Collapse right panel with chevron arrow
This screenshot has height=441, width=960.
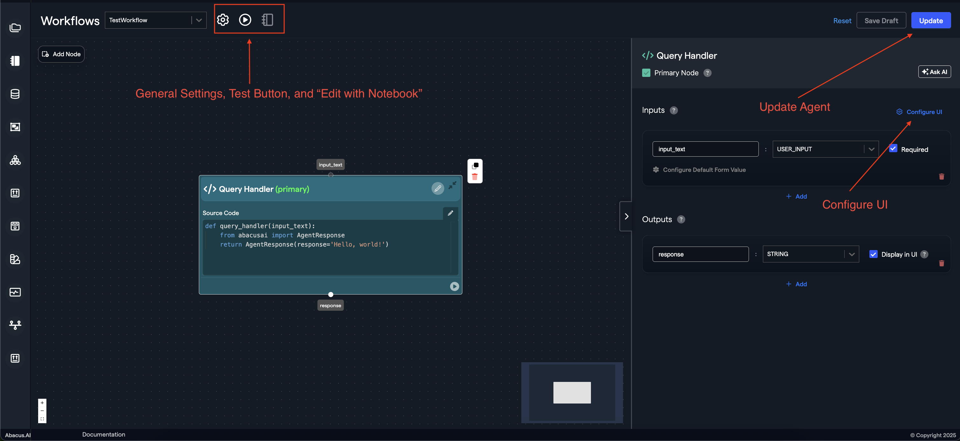[626, 216]
